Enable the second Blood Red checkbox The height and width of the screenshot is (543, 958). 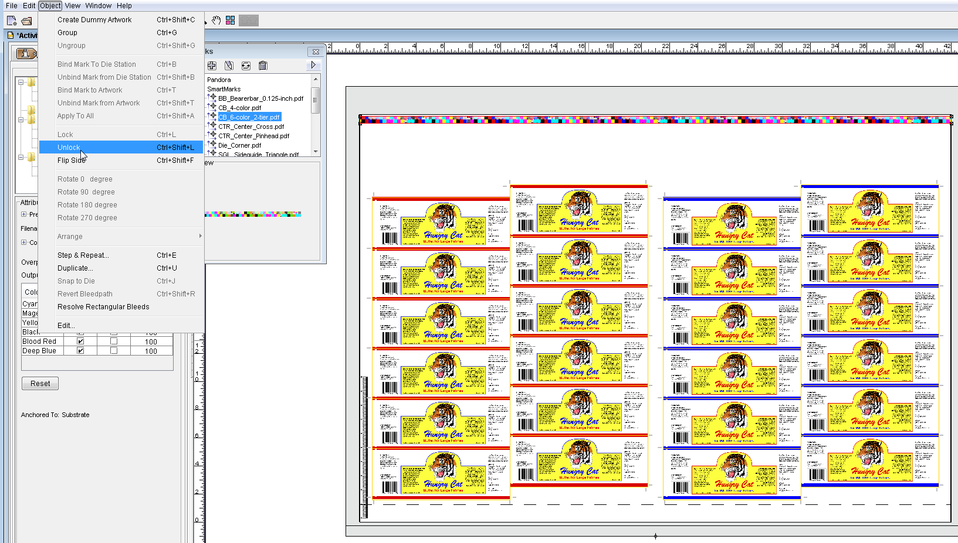click(114, 341)
